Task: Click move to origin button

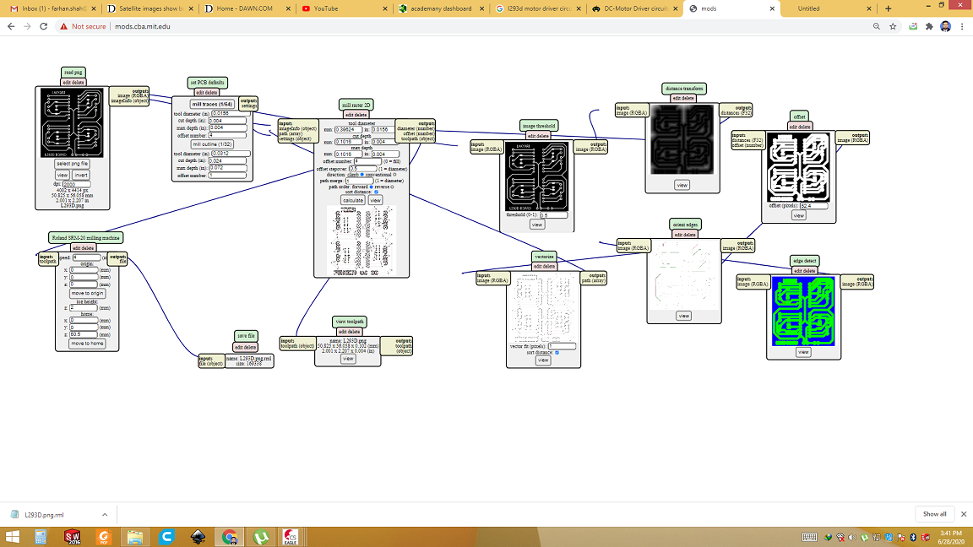Action: point(88,294)
